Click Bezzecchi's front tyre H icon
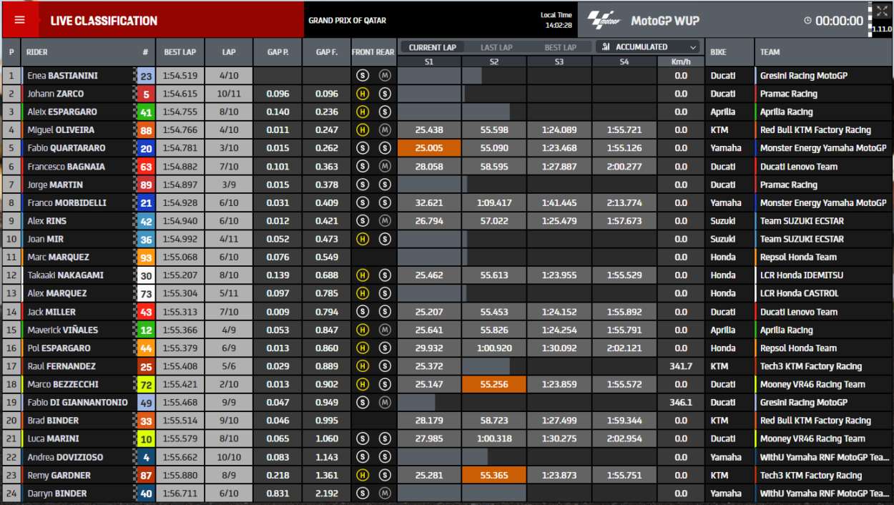This screenshot has width=894, height=505. coord(363,384)
